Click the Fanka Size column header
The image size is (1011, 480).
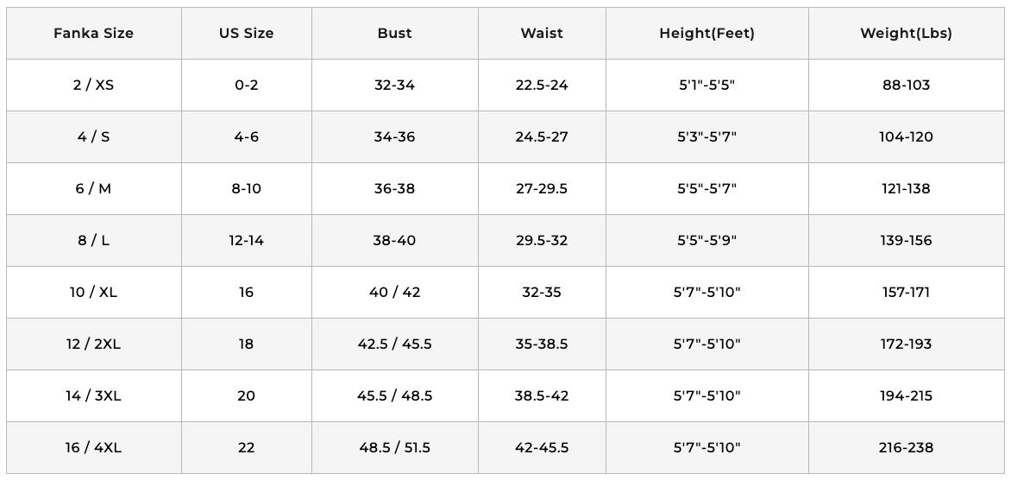[x=93, y=33]
